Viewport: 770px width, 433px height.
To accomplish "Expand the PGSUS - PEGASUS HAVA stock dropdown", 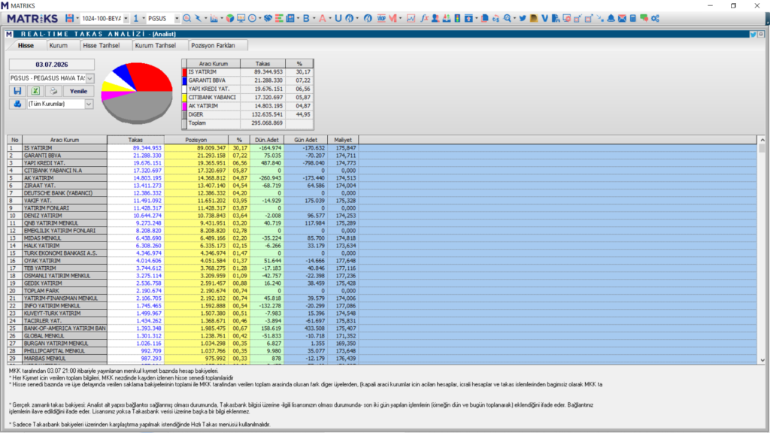I will tap(90, 78).
